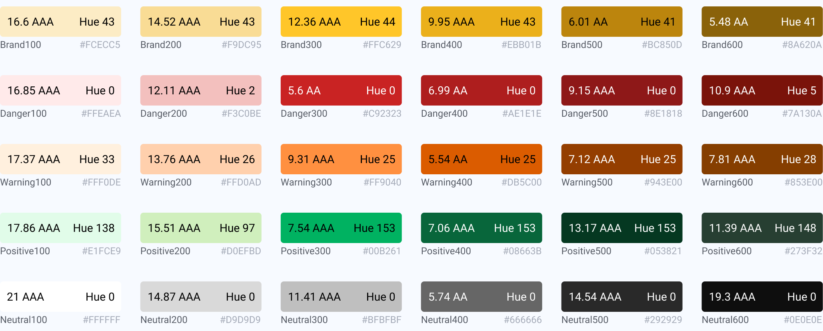Click the Positive400 name label
Image resolution: width=823 pixels, height=331 pixels.
click(x=446, y=251)
